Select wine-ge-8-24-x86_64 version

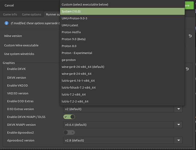[x=122, y=74]
